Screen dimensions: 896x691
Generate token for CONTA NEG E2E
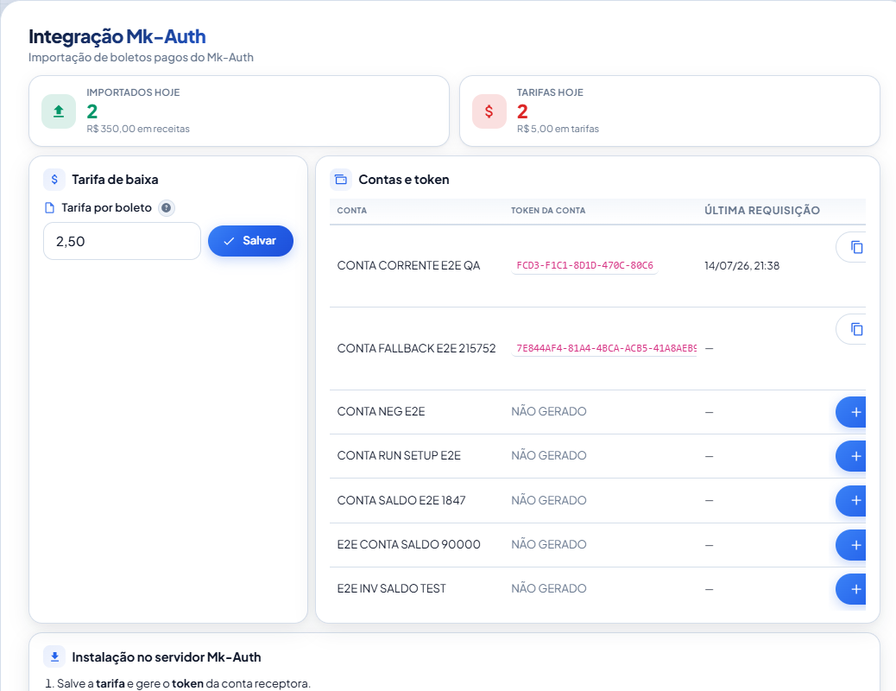tap(853, 412)
